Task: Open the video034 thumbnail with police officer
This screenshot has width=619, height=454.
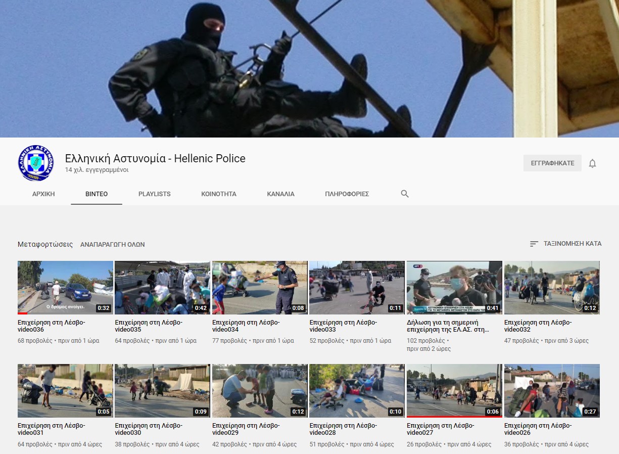Action: click(259, 287)
